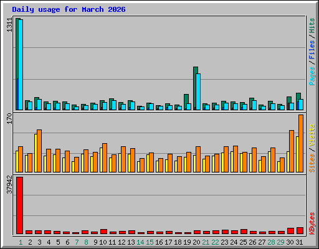Viewport: 319px width, 249px height.
Task: Click the yellow sites bar for day 31
Action: click(297, 154)
